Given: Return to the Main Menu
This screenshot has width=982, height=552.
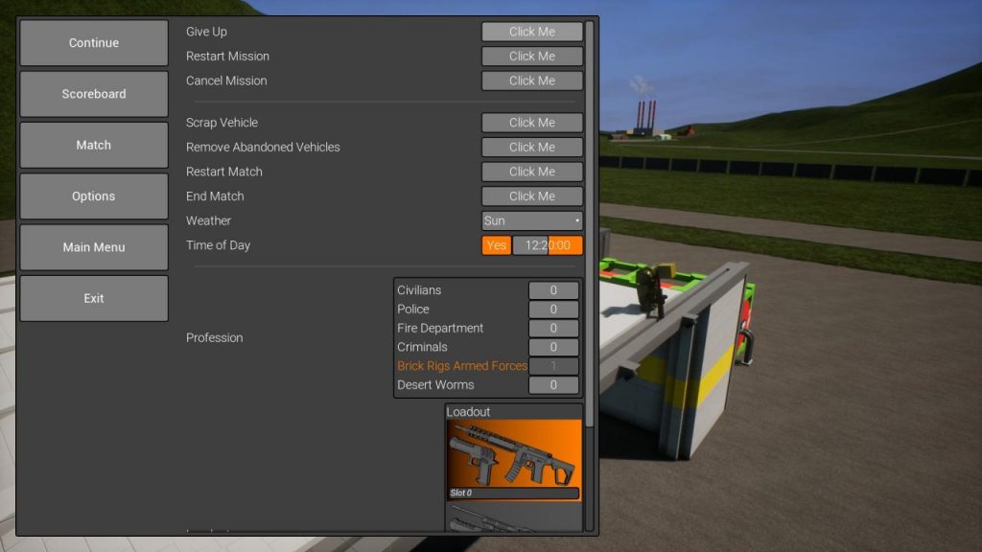Looking at the screenshot, I should 94,247.
